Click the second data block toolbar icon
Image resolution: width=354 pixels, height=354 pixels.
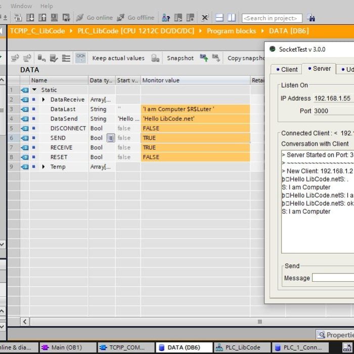point(27,58)
